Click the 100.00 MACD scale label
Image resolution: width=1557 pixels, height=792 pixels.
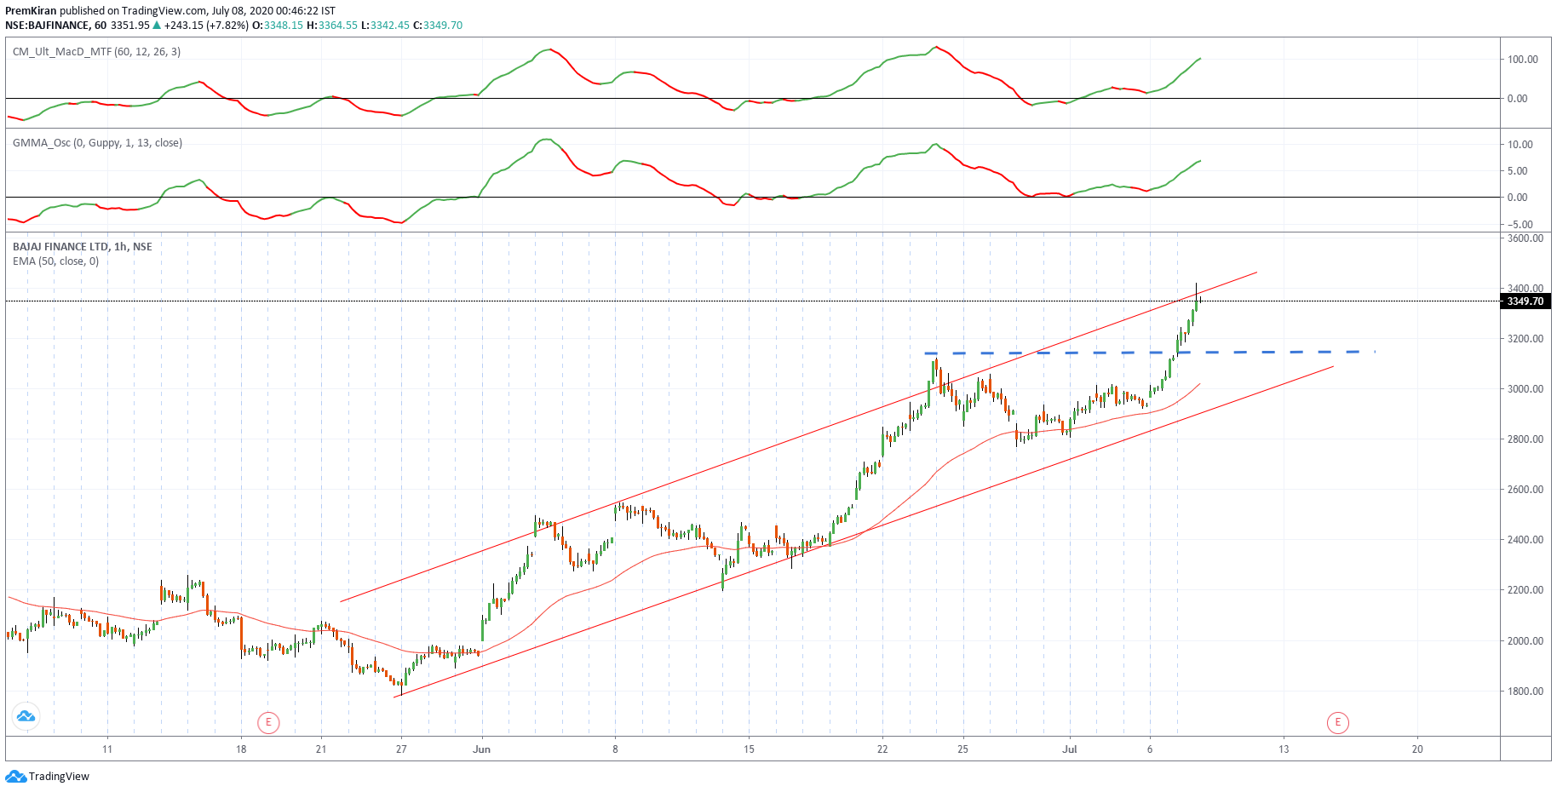click(x=1523, y=60)
